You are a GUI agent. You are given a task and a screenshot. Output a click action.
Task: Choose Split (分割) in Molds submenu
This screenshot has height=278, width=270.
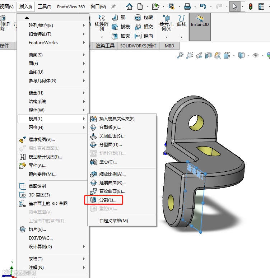(122, 200)
